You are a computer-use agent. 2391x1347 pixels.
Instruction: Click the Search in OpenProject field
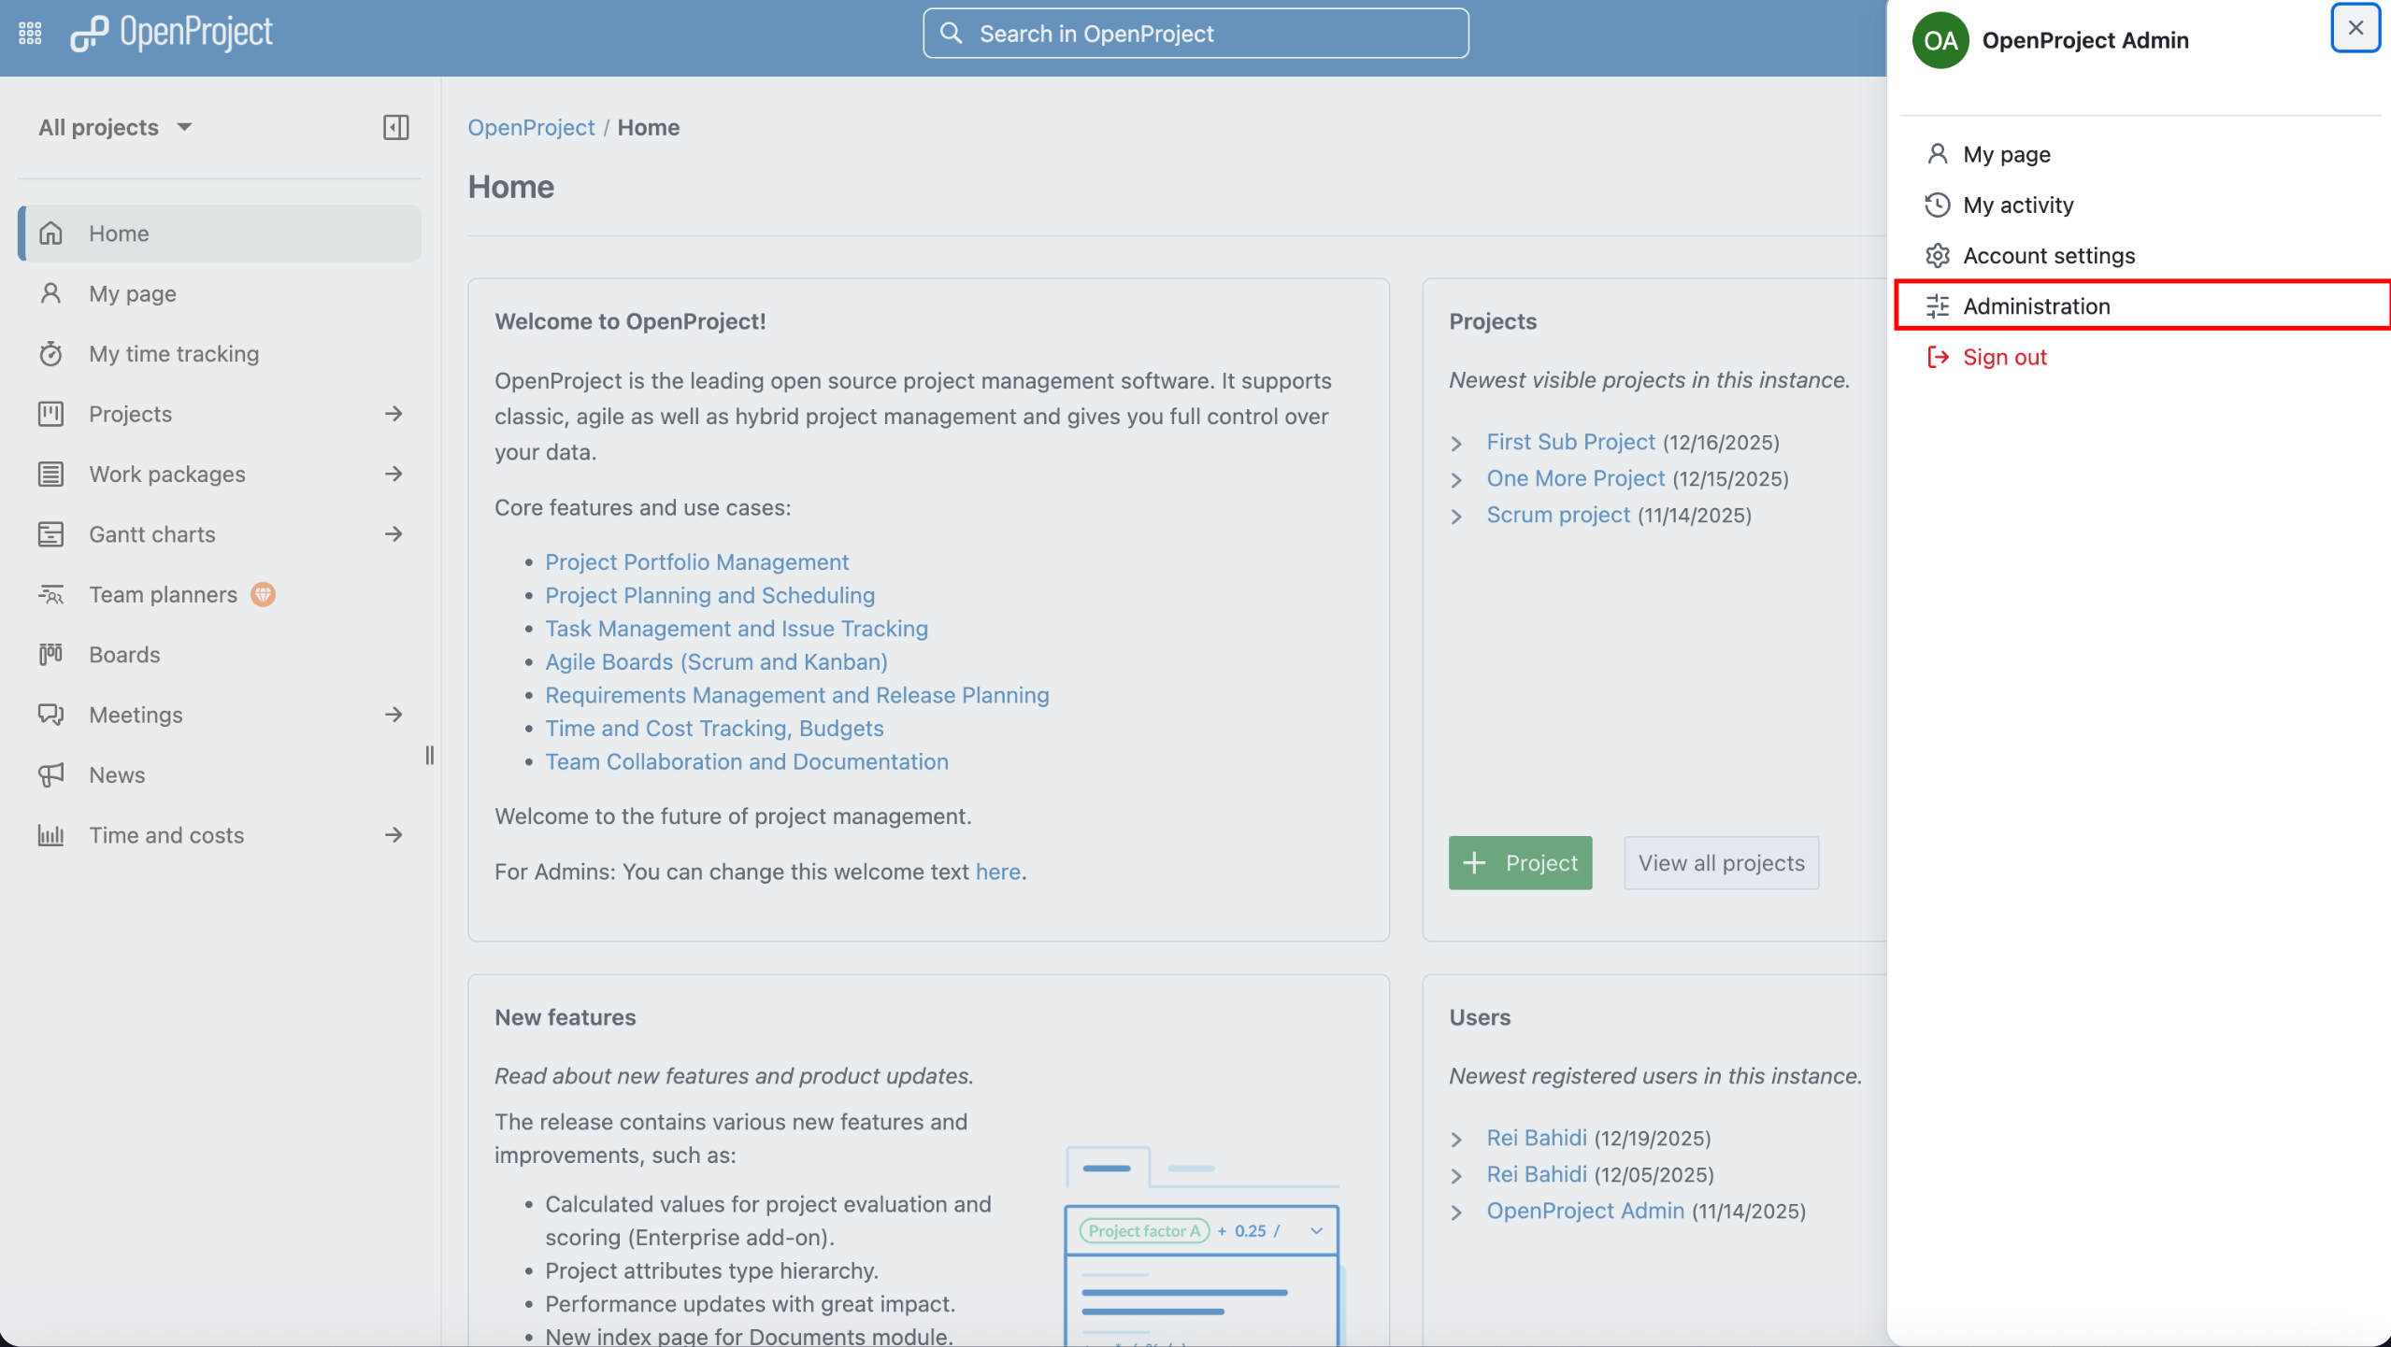click(1195, 34)
